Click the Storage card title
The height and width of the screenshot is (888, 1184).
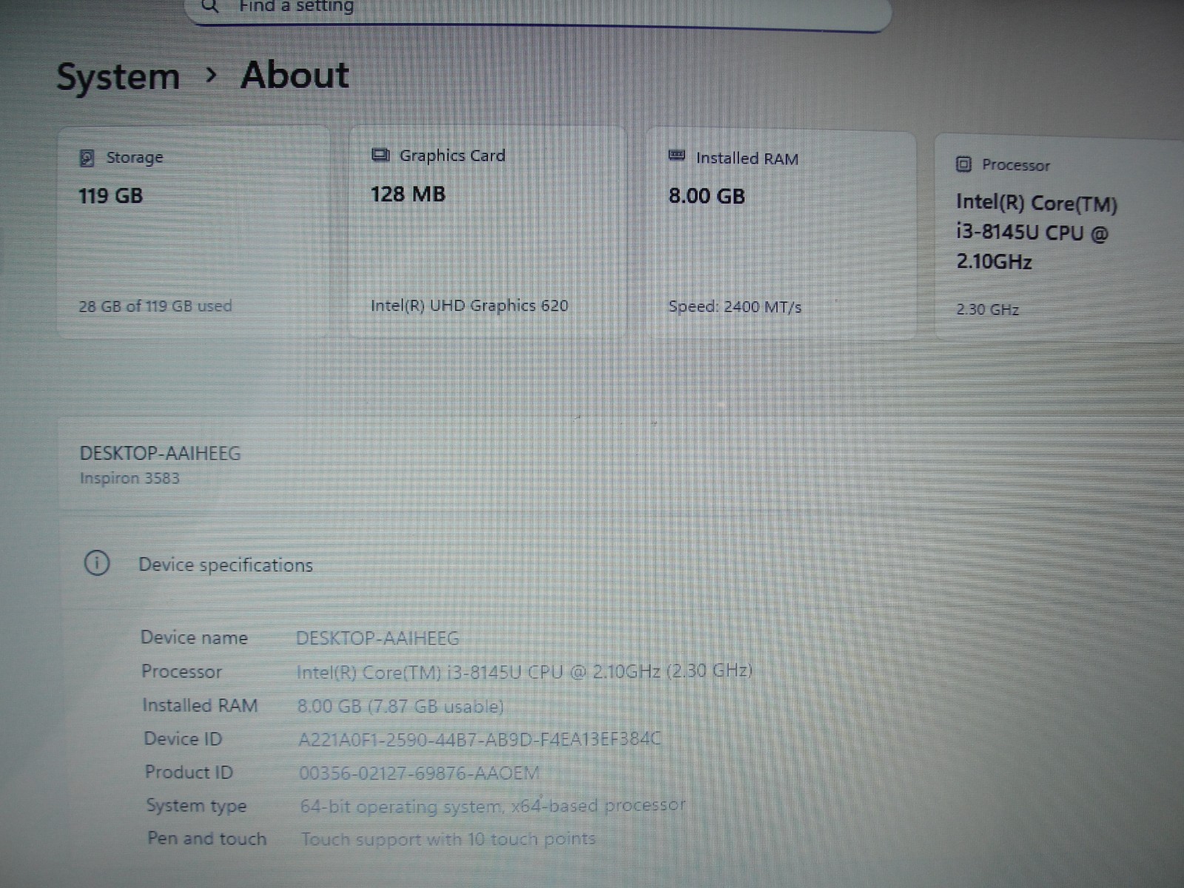(135, 158)
